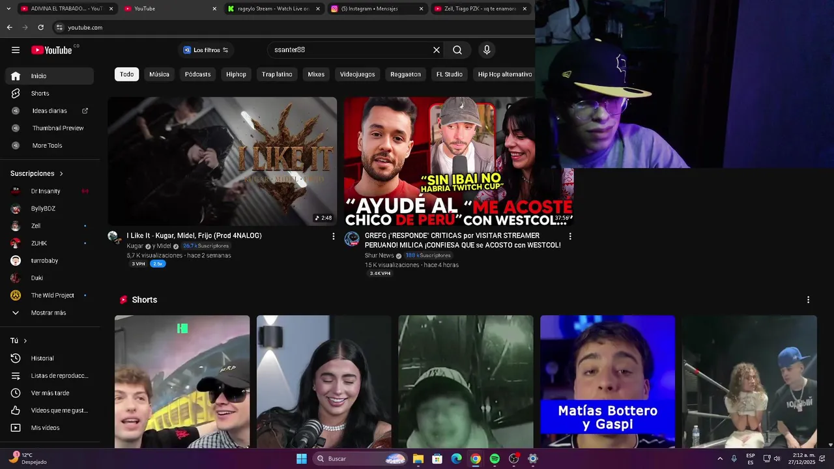Select the Trap latino filter chip
The width and height of the screenshot is (834, 469).
[277, 74]
